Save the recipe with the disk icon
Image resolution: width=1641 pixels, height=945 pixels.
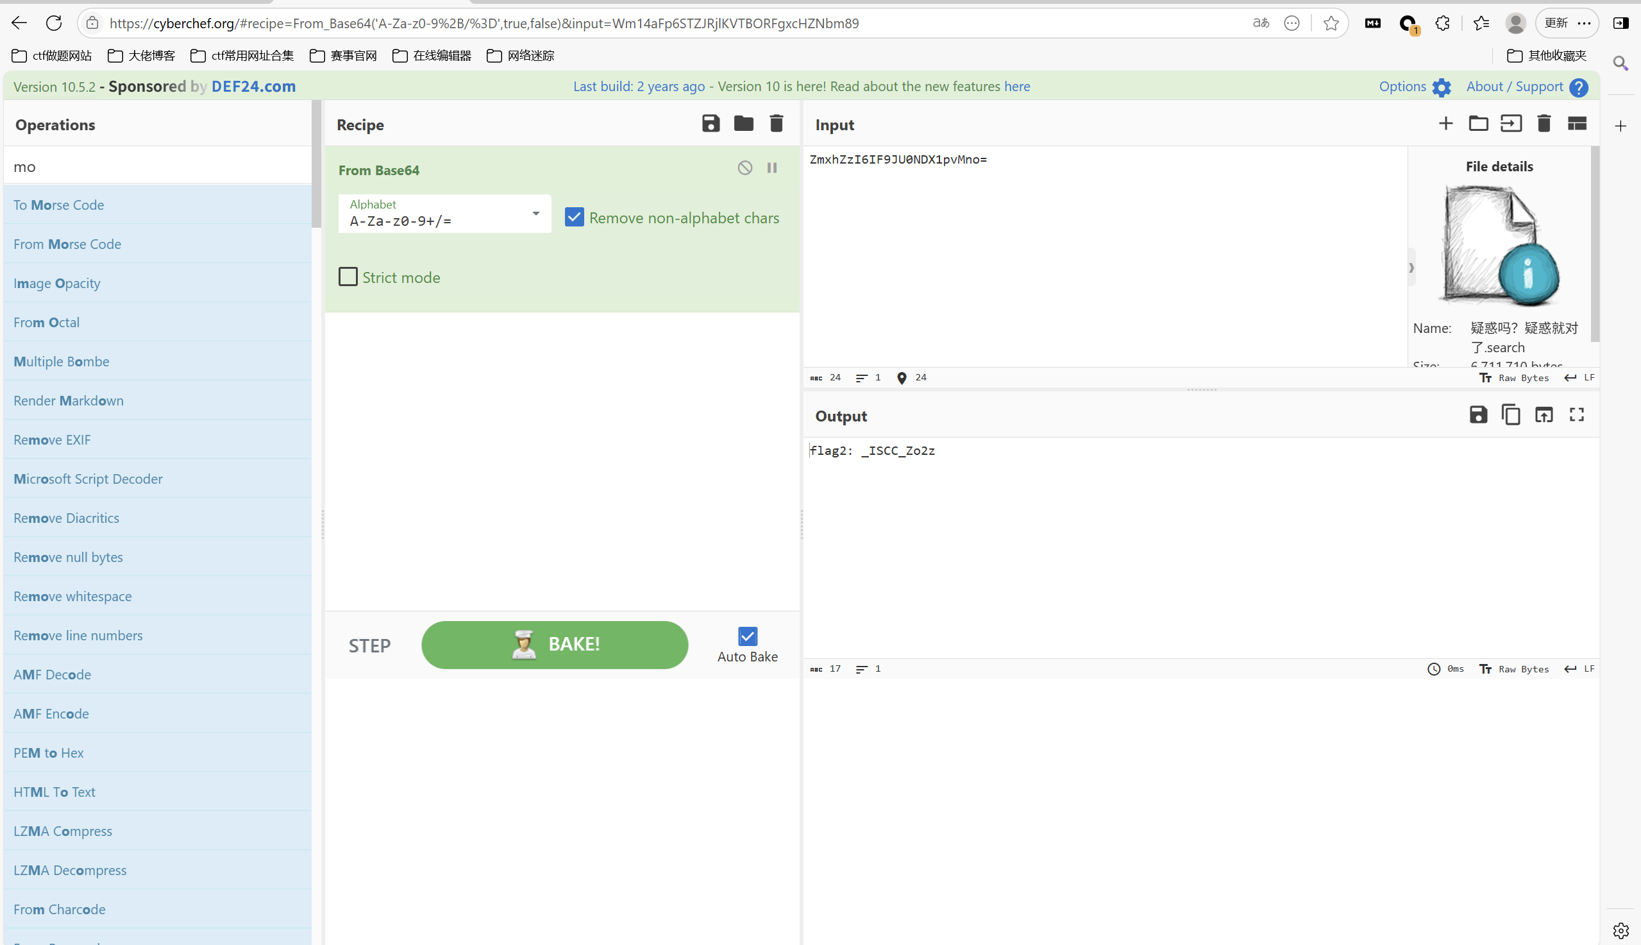[x=711, y=123]
